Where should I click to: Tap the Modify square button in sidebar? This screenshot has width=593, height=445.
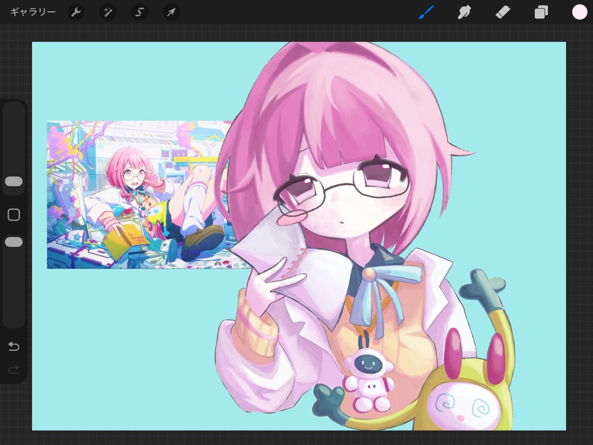(14, 215)
